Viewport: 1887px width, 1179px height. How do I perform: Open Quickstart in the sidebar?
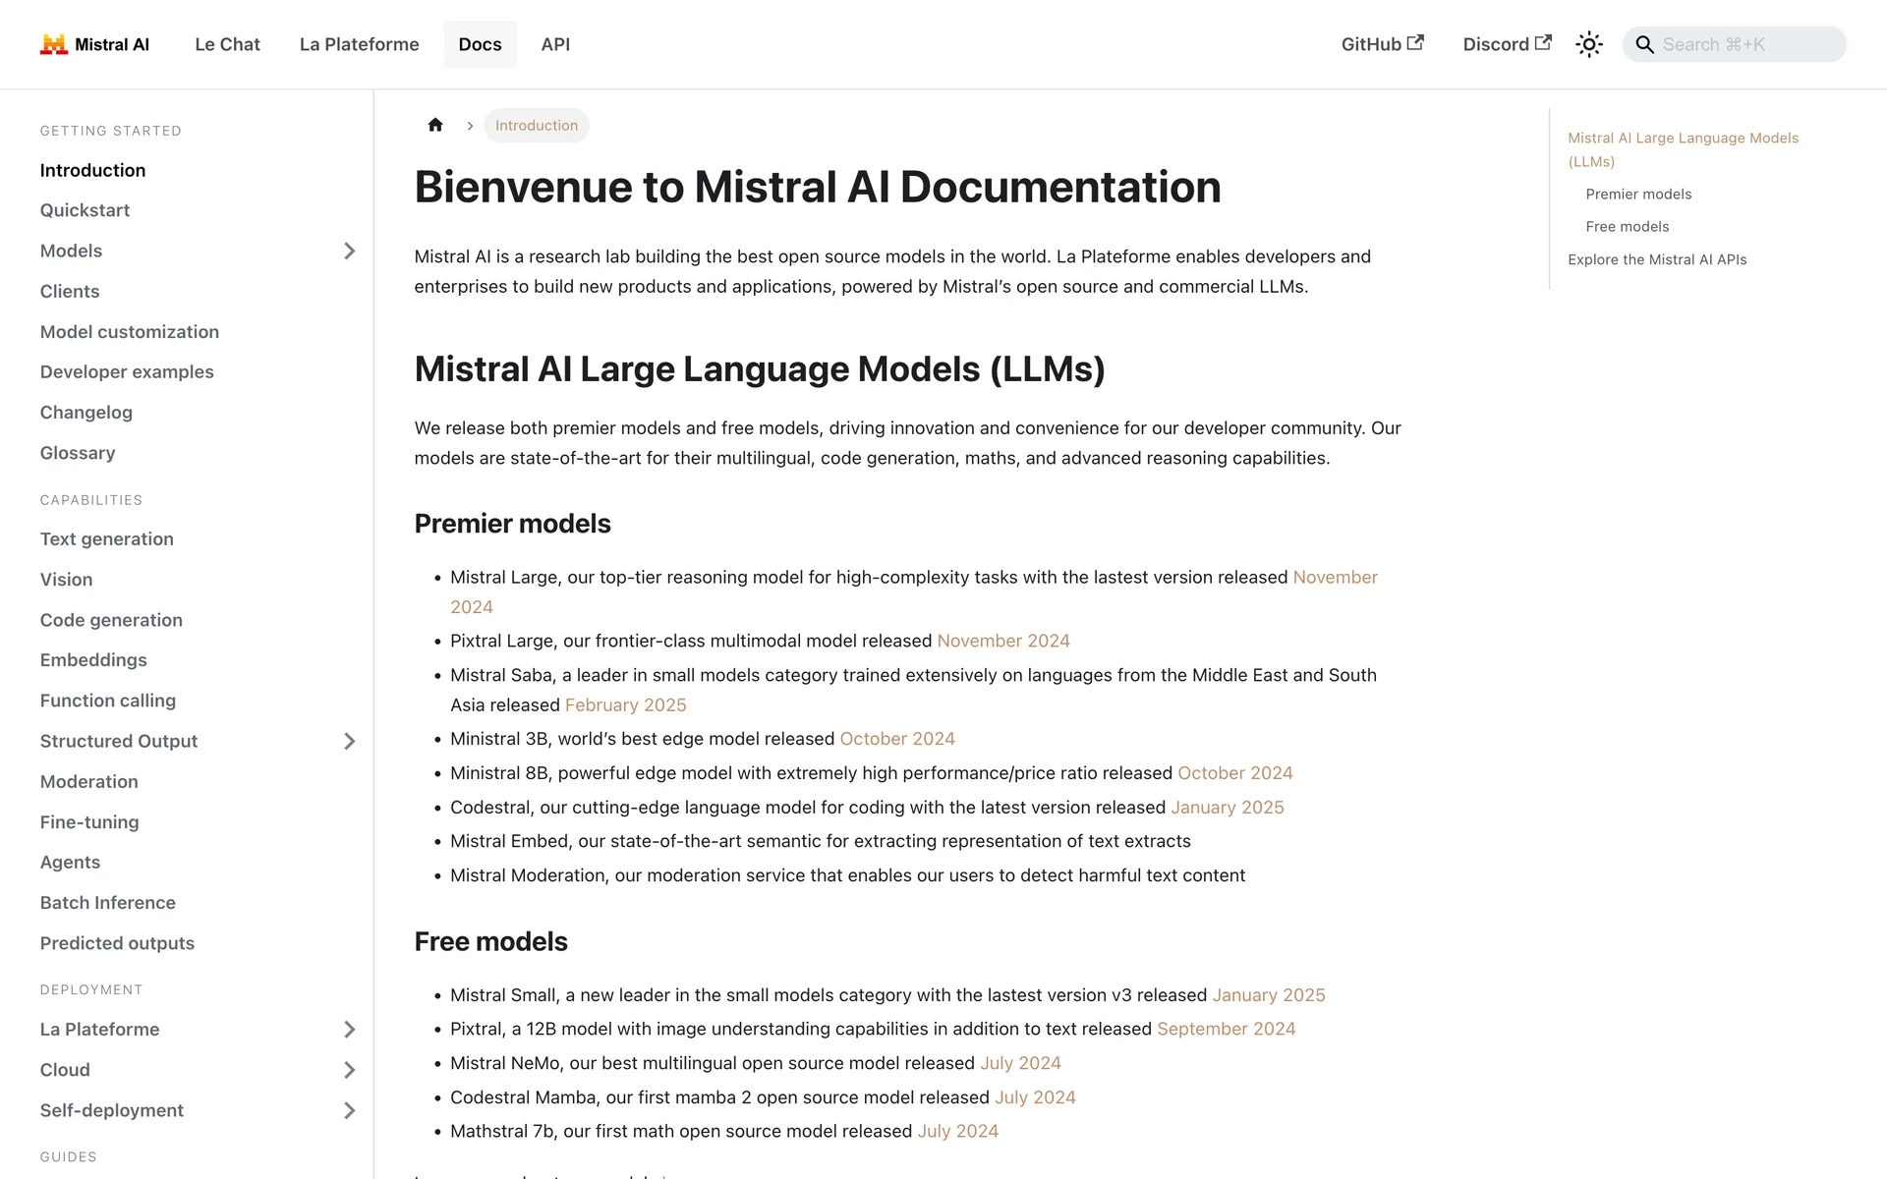[x=85, y=210]
